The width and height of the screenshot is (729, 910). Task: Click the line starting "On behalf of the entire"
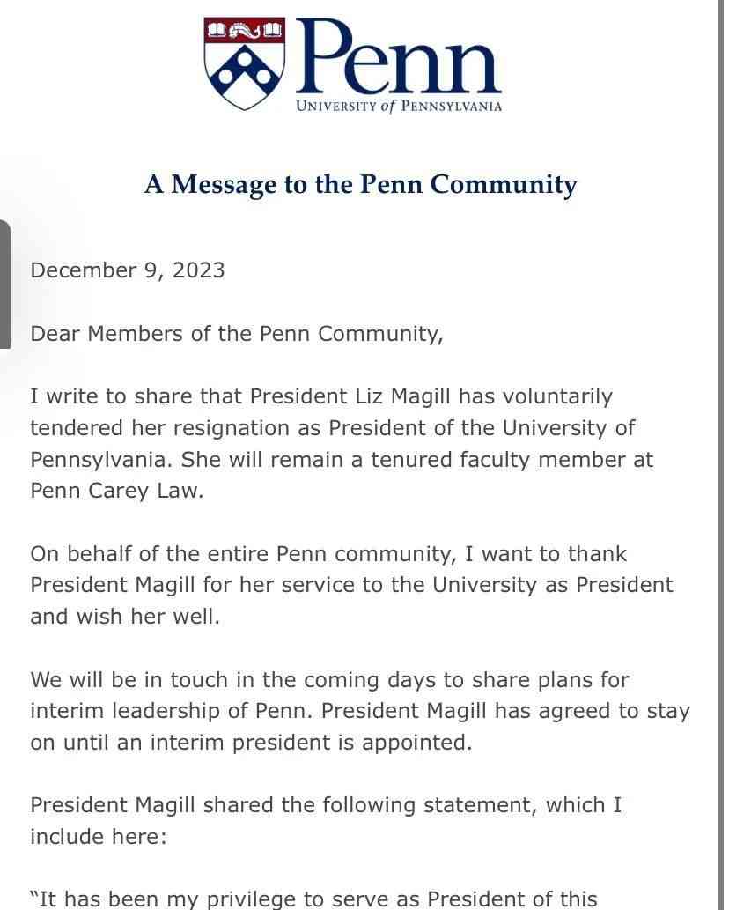(x=328, y=553)
